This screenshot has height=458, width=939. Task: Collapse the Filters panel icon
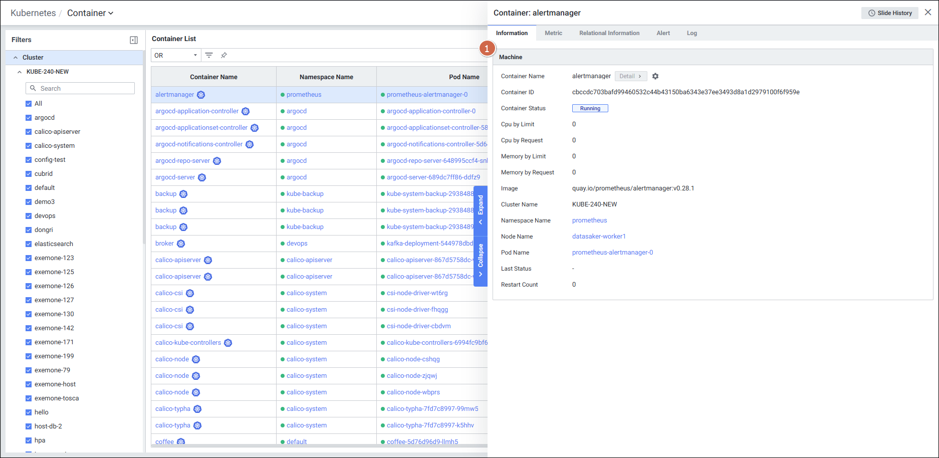(x=134, y=40)
